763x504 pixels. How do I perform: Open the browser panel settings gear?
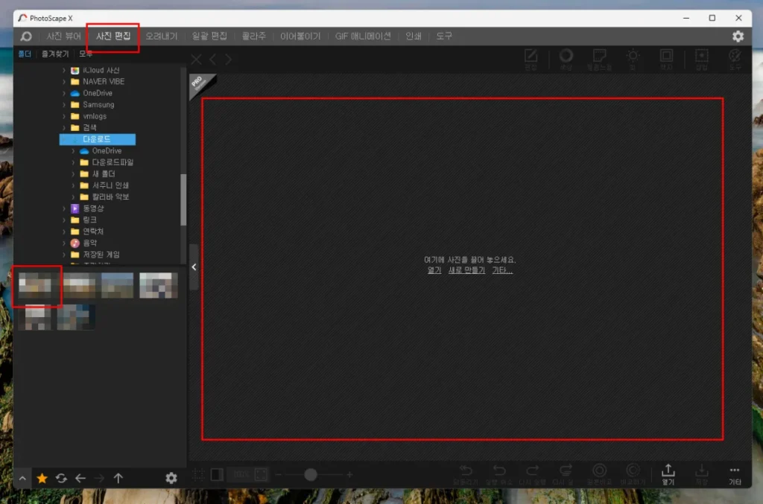(171, 478)
